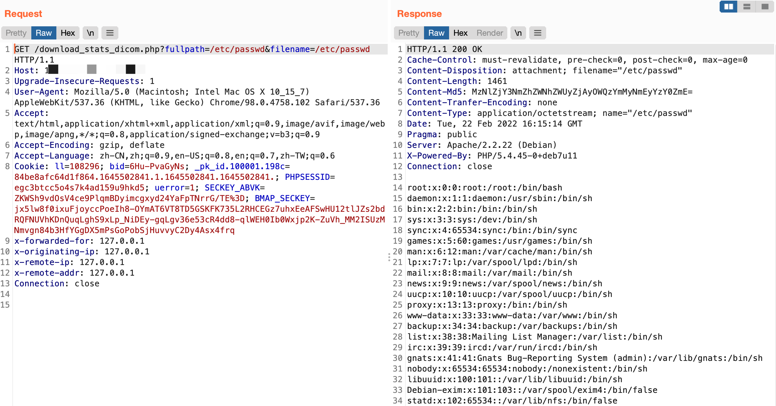Click the Host header line
The height and width of the screenshot is (406, 776).
[x=26, y=70]
